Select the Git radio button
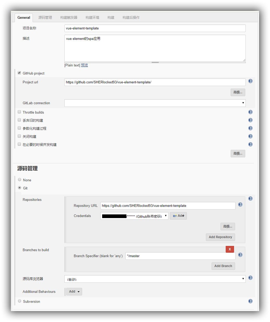Image resolution: width=270 pixels, height=322 pixels. pyautogui.click(x=20, y=188)
